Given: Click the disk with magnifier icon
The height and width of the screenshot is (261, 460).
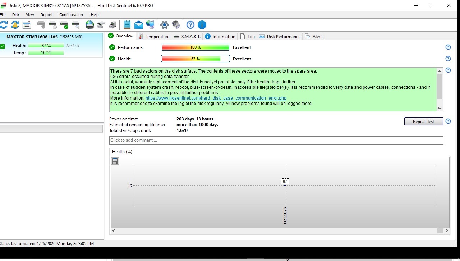Looking at the screenshot, I should tap(75, 25).
